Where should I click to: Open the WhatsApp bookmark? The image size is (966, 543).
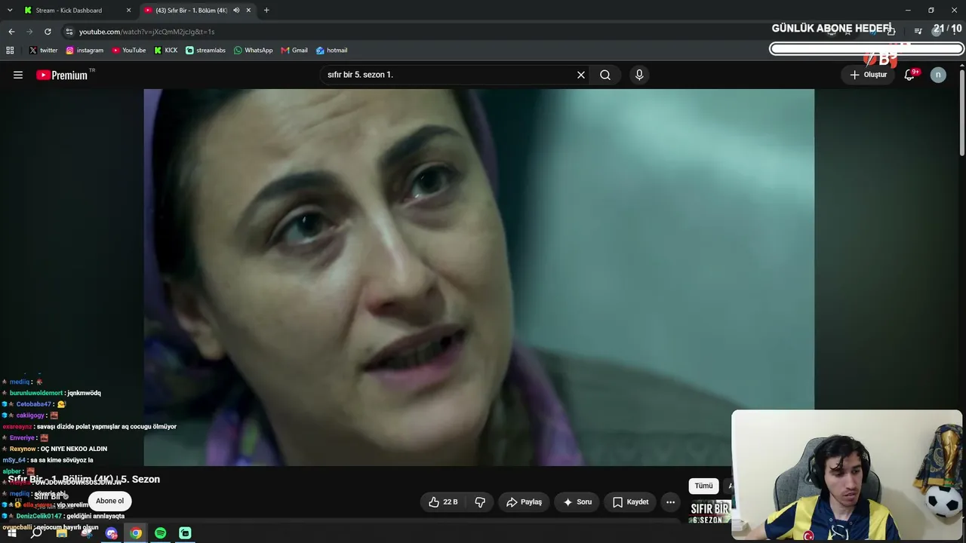[x=253, y=51]
